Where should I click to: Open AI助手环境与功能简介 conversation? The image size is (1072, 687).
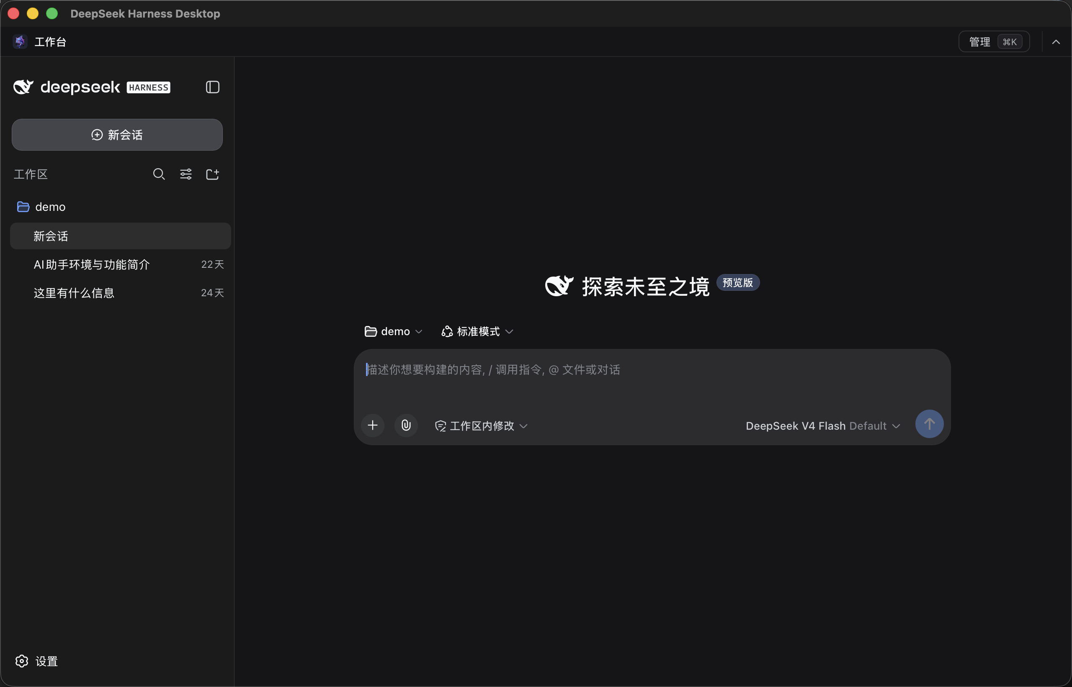tap(121, 264)
